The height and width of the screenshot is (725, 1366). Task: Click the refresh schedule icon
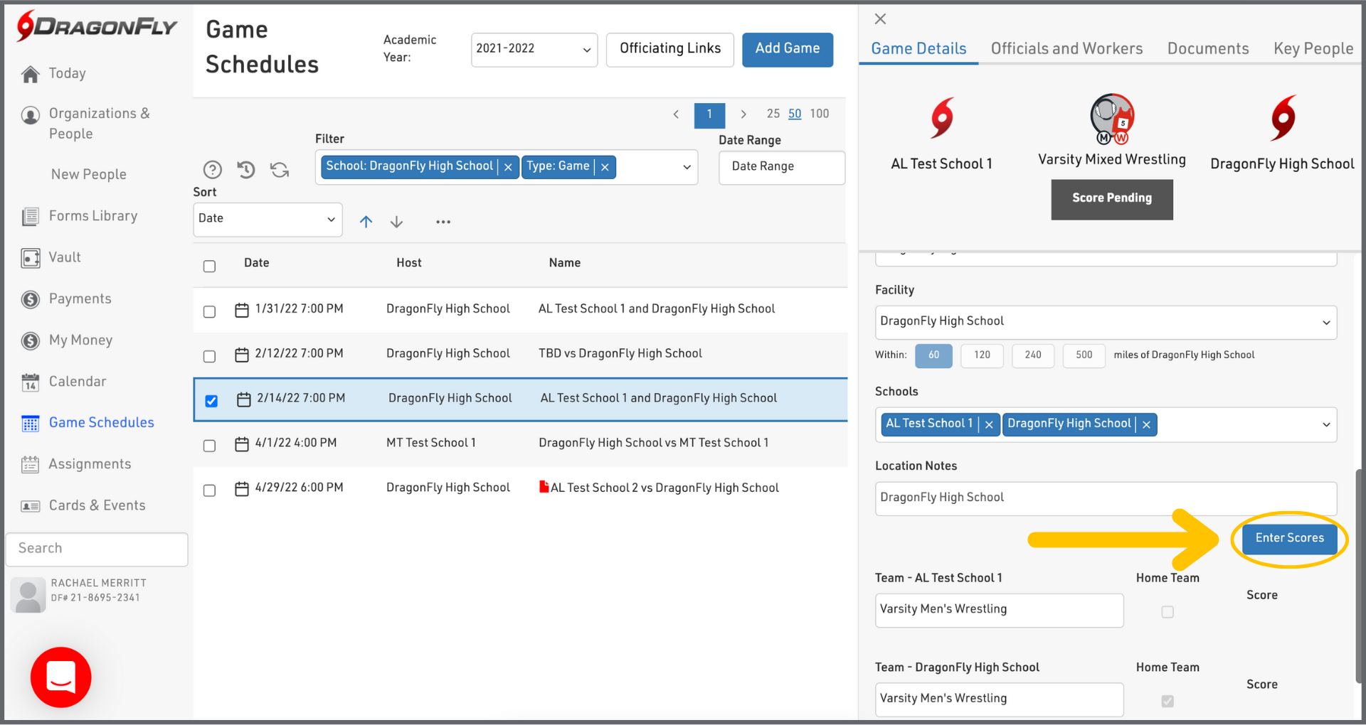[280, 169]
